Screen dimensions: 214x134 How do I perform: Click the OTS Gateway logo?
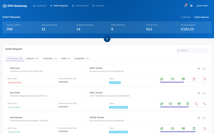click(15, 6)
